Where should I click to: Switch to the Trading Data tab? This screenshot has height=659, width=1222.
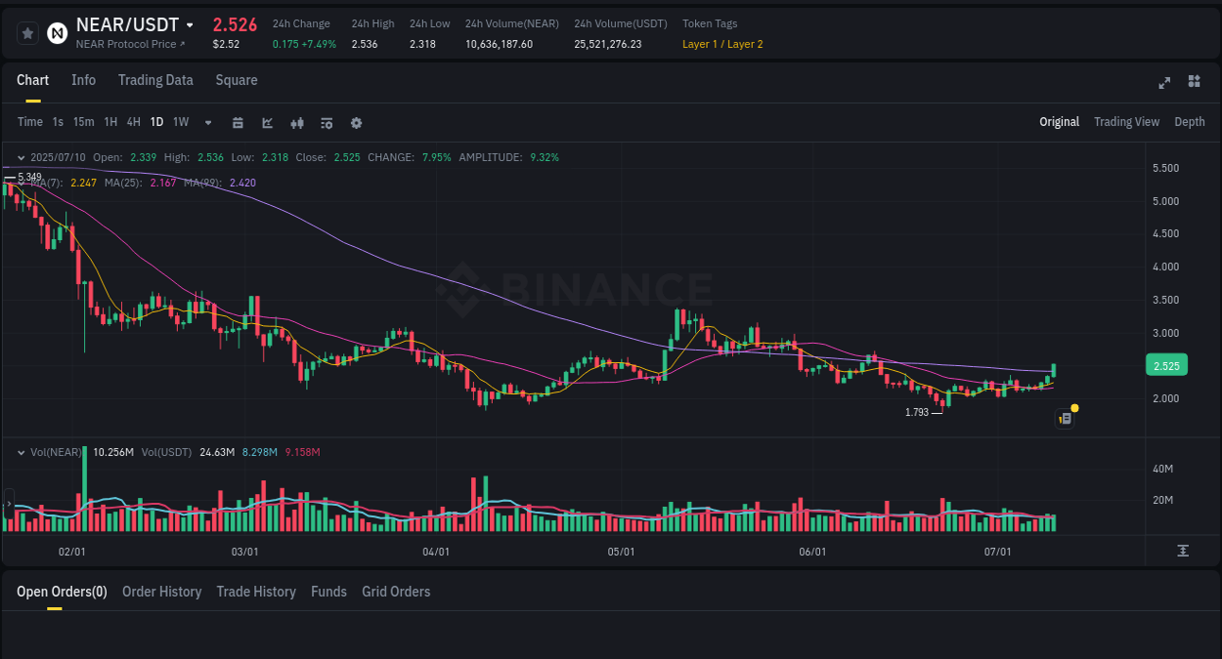coord(155,80)
